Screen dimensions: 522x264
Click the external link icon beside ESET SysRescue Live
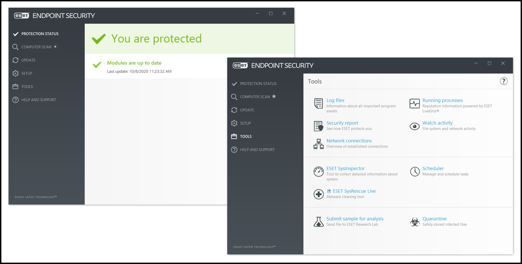coord(329,191)
